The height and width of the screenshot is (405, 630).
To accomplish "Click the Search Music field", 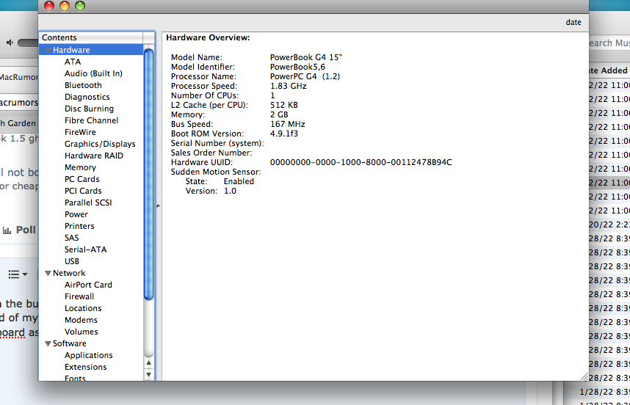I will [608, 43].
